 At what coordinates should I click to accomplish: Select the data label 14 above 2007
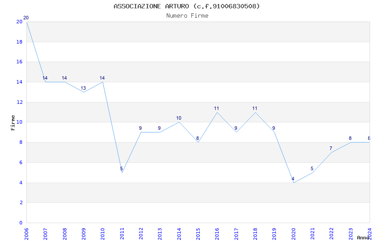click(45, 78)
